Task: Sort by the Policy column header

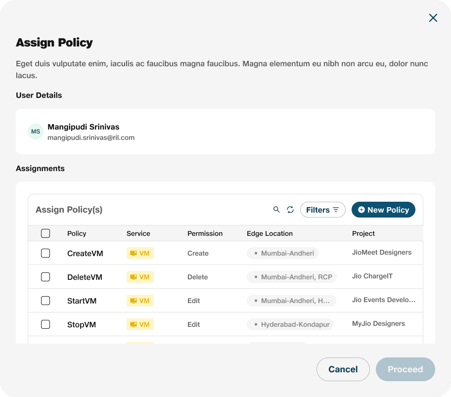Action: (77, 233)
